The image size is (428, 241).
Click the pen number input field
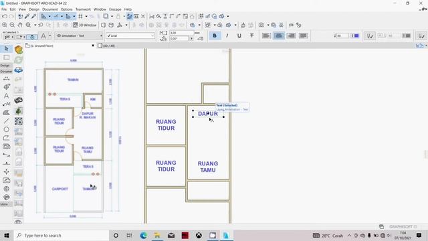click(x=342, y=35)
